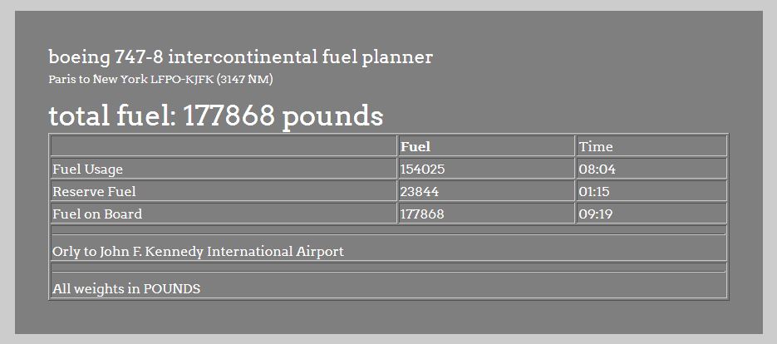Click the thin separator row above the weights note
The width and height of the screenshot is (777, 344).
click(388, 268)
